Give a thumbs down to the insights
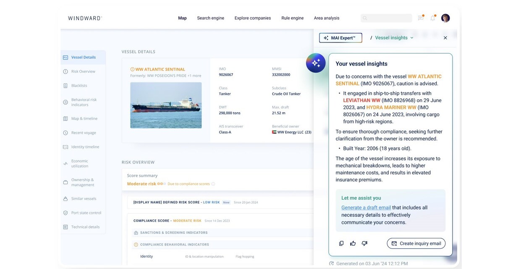 364,243
